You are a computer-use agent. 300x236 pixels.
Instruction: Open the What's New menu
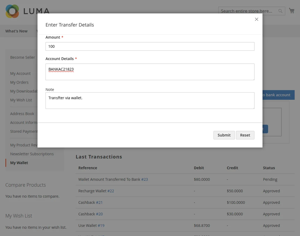(16, 31)
